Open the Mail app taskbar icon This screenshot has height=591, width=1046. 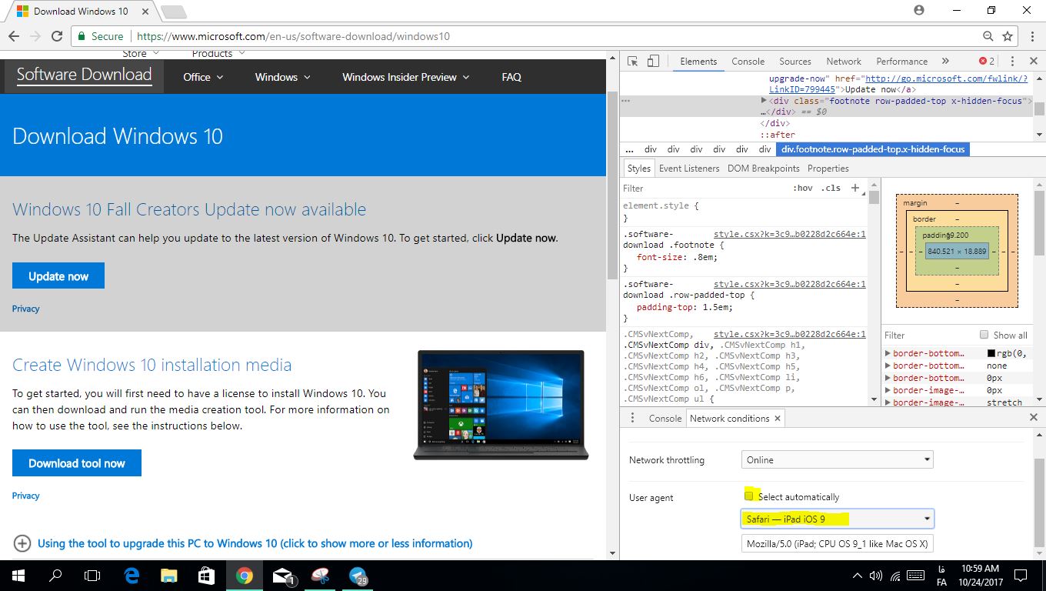pos(283,576)
